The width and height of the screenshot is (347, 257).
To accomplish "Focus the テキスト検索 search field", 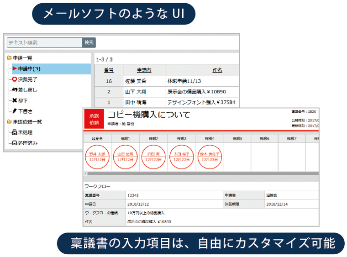I will [x=44, y=42].
